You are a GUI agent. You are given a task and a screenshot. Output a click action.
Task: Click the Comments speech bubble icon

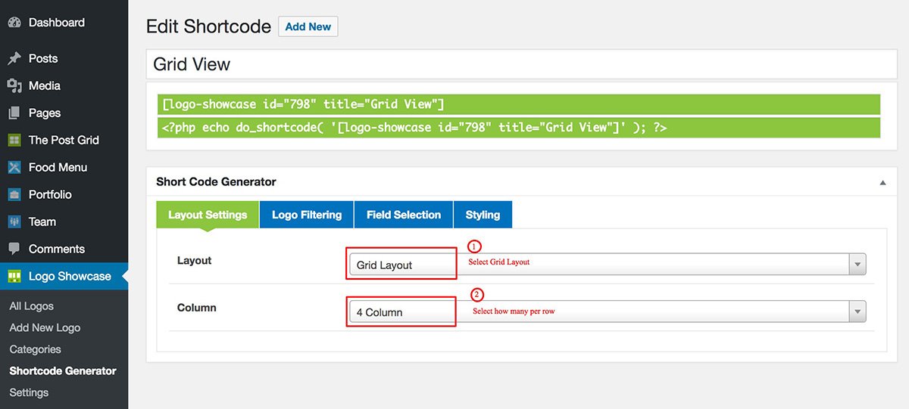[x=14, y=249]
